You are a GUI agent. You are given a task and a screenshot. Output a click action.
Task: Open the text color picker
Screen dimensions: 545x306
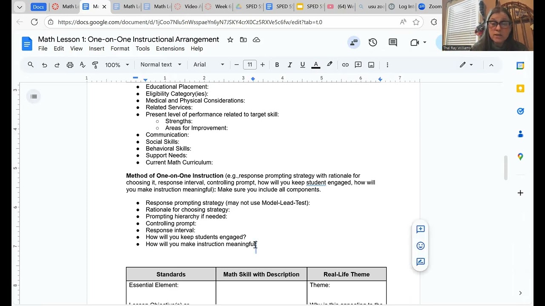316,65
